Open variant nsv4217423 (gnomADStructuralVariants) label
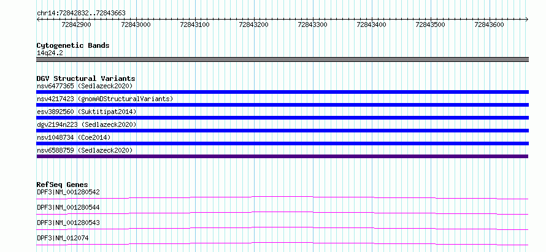 pyautogui.click(x=105, y=99)
